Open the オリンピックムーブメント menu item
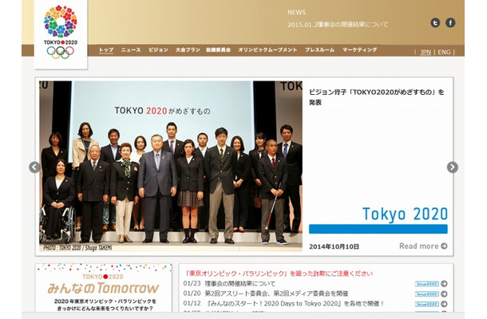The height and width of the screenshot is (319, 487). click(x=267, y=49)
